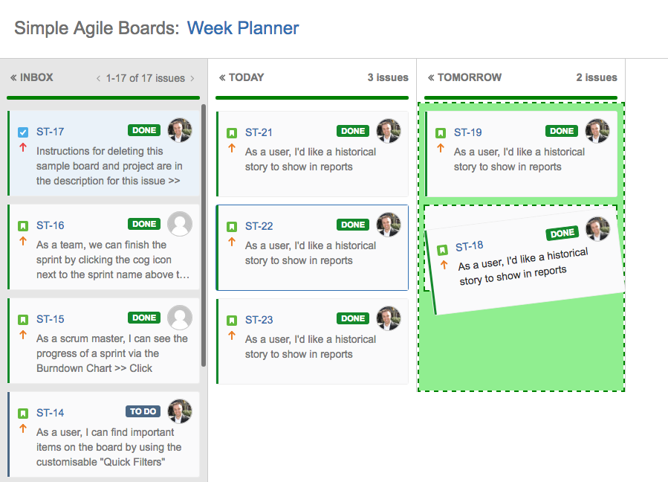Viewport: 668px width, 482px height.
Task: Click the story type icon on ST-19
Action: pyautogui.click(x=441, y=133)
